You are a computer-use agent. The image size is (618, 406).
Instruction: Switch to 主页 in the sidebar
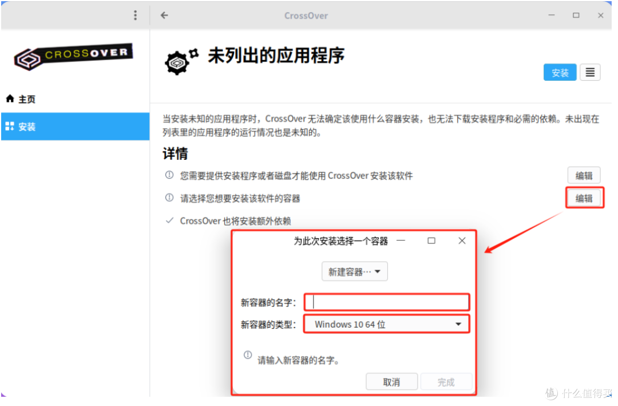pyautogui.click(x=26, y=98)
